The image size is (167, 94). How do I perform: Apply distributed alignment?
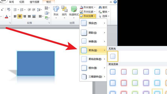click(34, 16)
